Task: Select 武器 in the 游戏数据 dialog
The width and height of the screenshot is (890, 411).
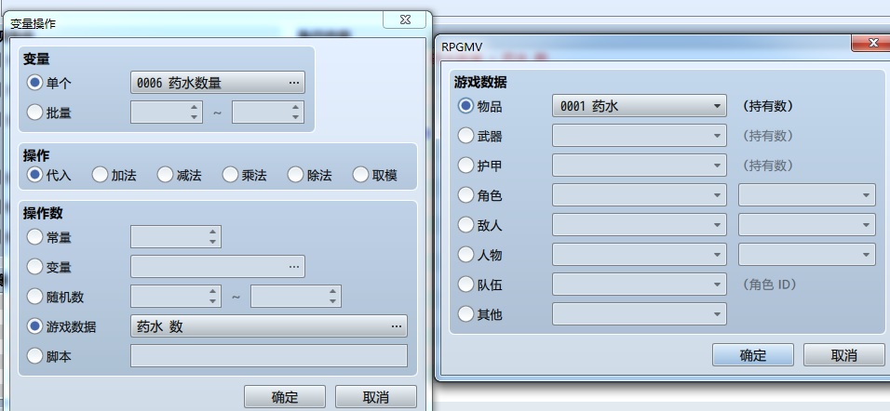Action: pyautogui.click(x=465, y=136)
